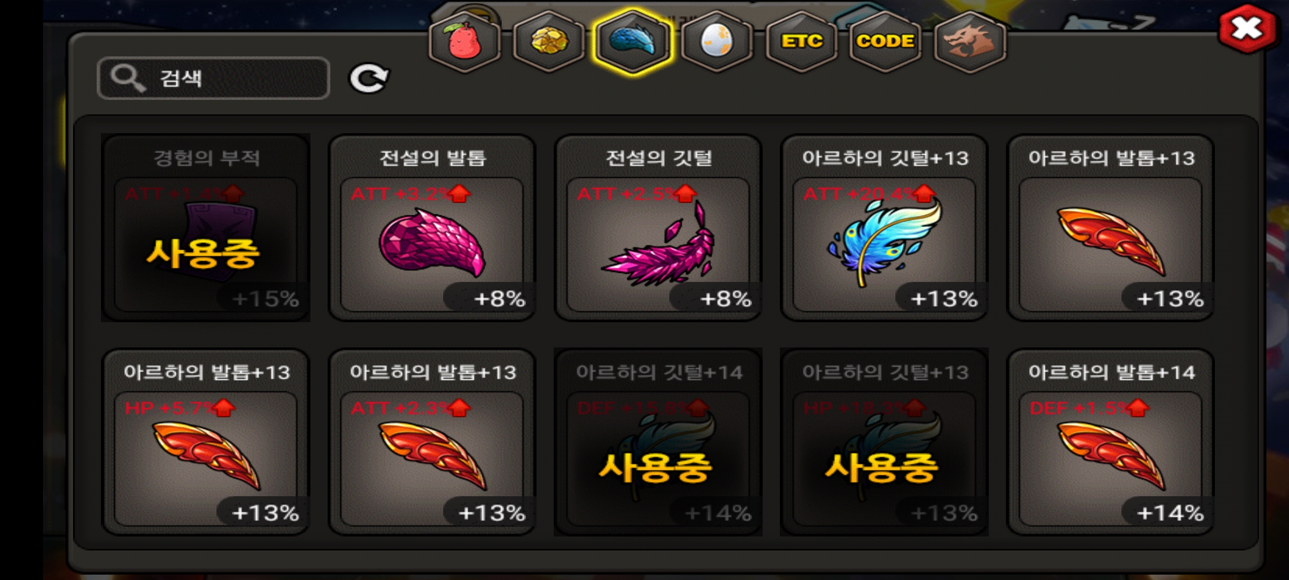Click the magnifying glass search icon
1289x580 pixels.
pos(127,78)
